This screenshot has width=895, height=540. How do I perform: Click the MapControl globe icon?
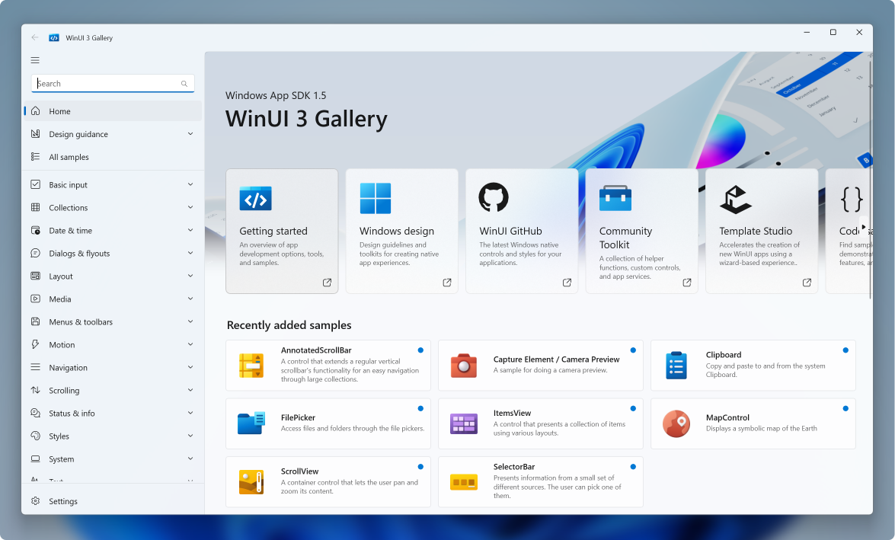(676, 423)
